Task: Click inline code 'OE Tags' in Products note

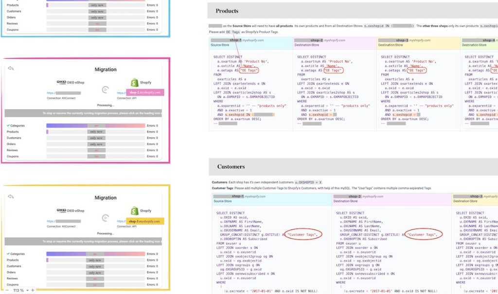Action: (233, 32)
